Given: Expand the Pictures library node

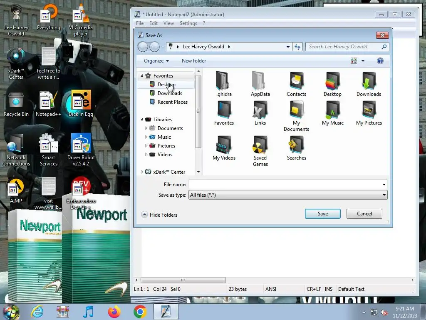Looking at the screenshot, I should pyautogui.click(x=146, y=145).
